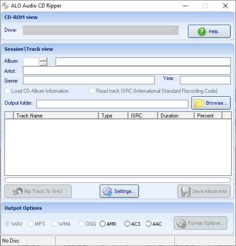Close the ALO Audio CD Ripper window
This screenshot has width=236, height=246.
(225, 6)
